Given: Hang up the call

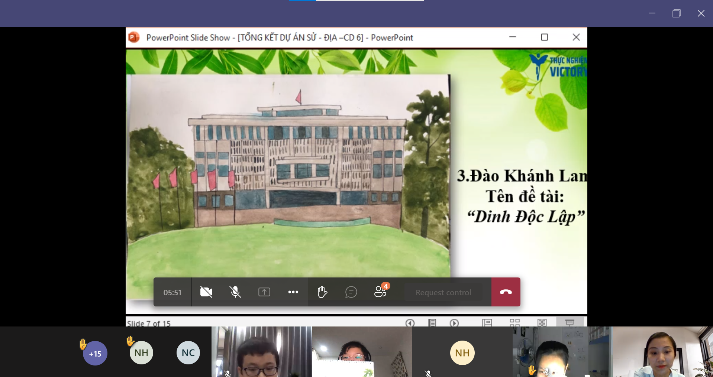Looking at the screenshot, I should pos(506,292).
